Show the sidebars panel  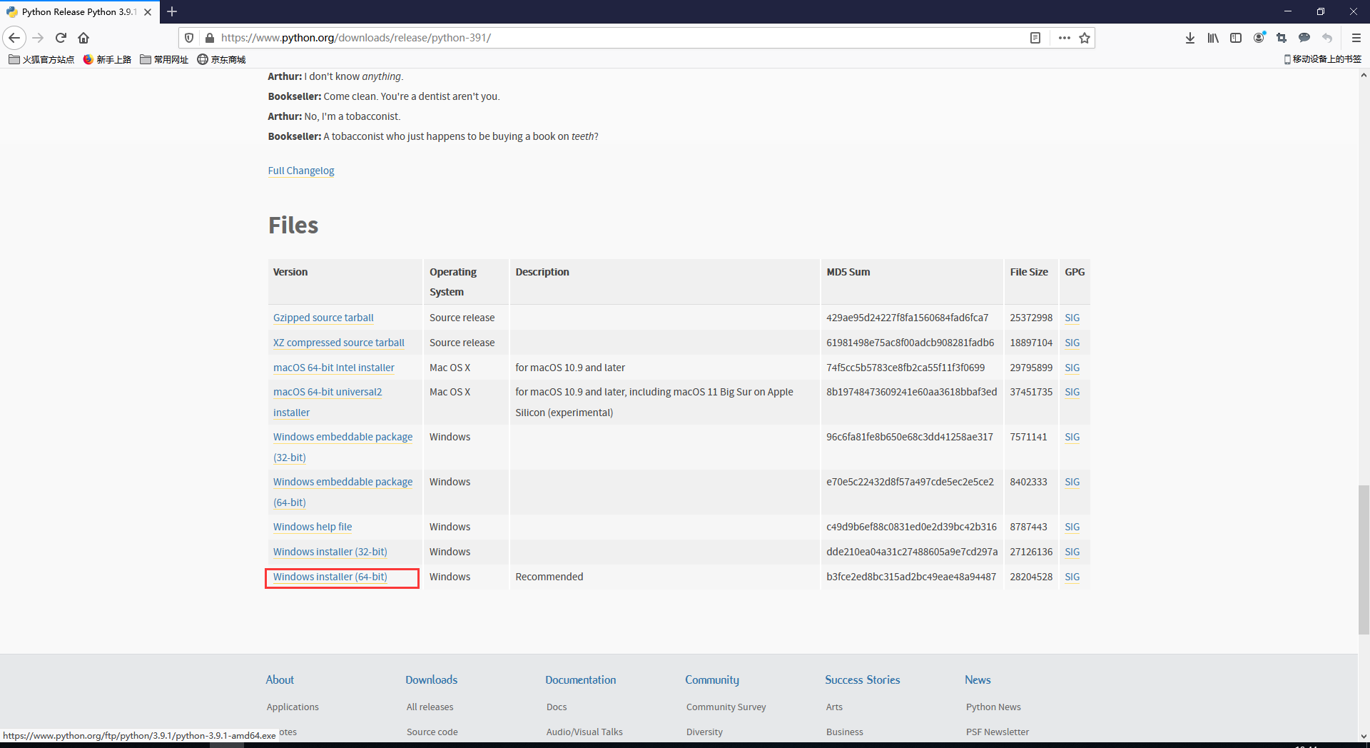point(1236,38)
